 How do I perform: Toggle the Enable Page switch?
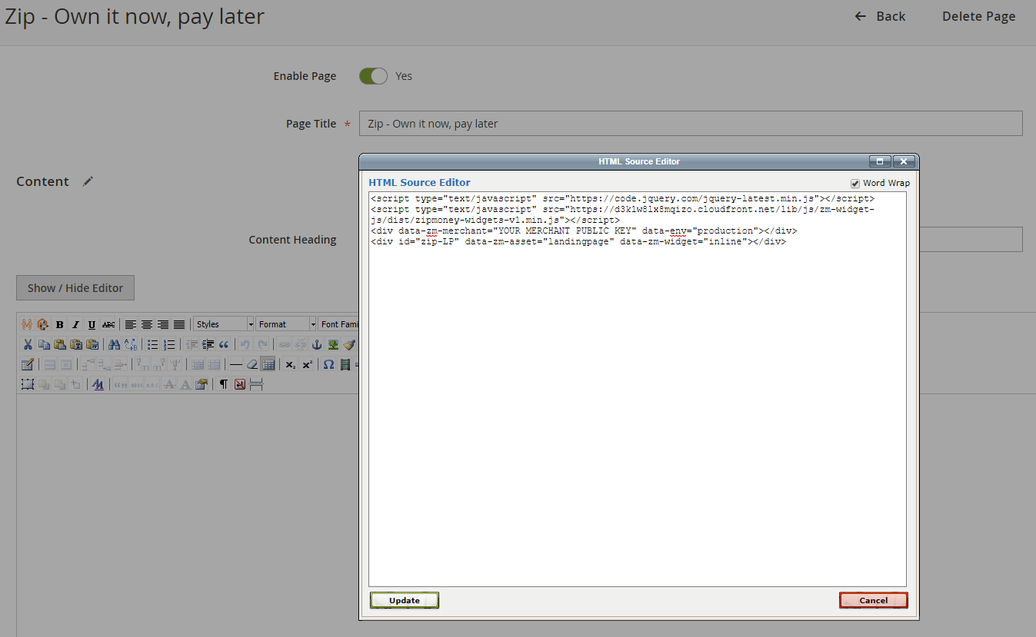(373, 76)
